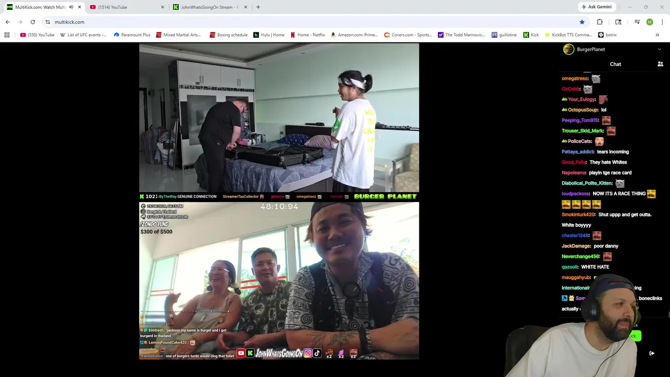Open the media controls music icon
The width and height of the screenshot is (670, 377).
637,22
